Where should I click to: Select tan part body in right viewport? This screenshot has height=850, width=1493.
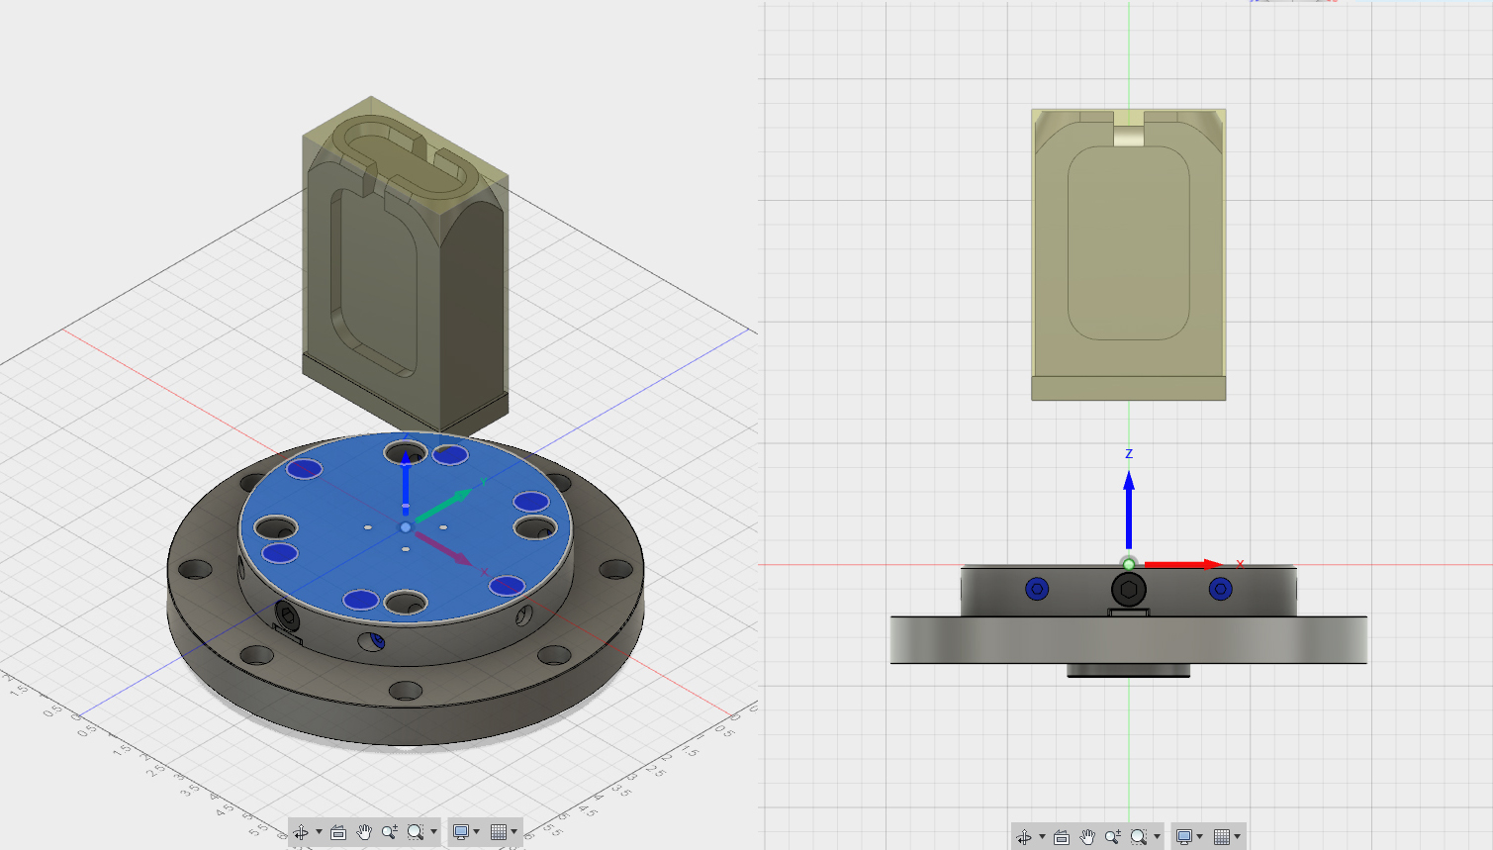[x=1129, y=255]
